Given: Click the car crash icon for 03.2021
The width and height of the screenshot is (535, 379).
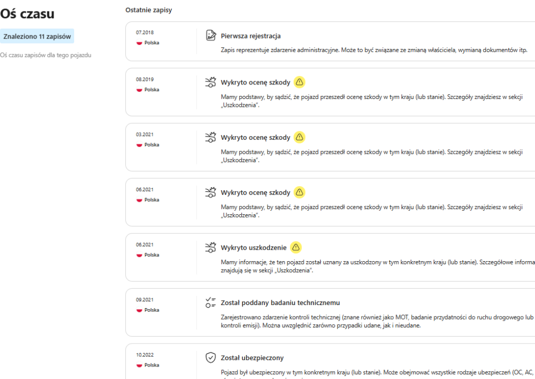Looking at the screenshot, I should (x=211, y=137).
